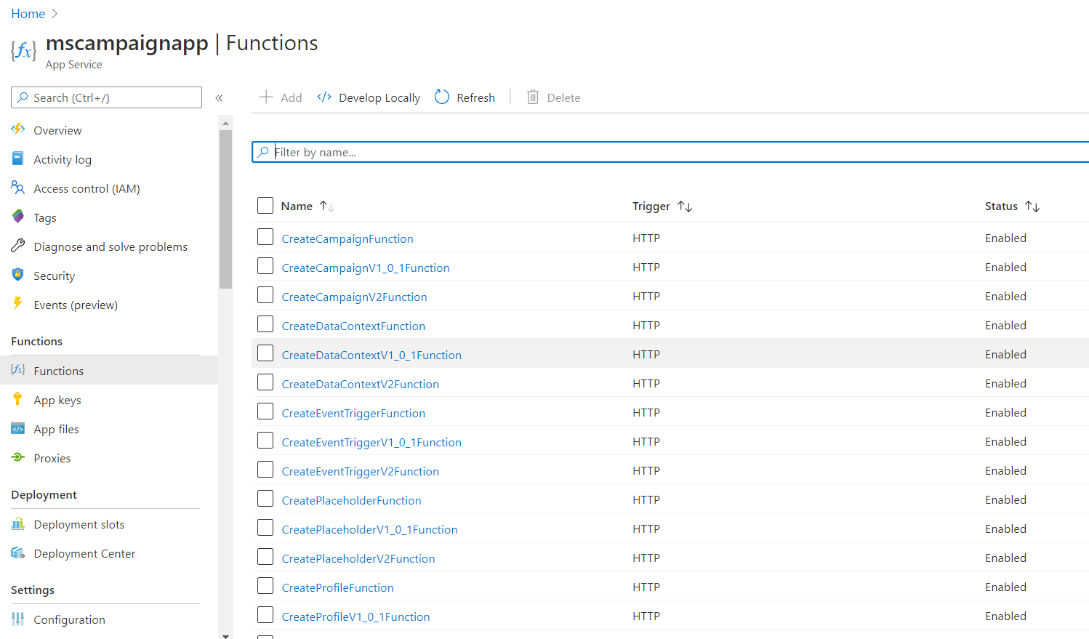Focus the Filter by name input field
Viewport: 1089px width, 639px height.
tap(676, 152)
